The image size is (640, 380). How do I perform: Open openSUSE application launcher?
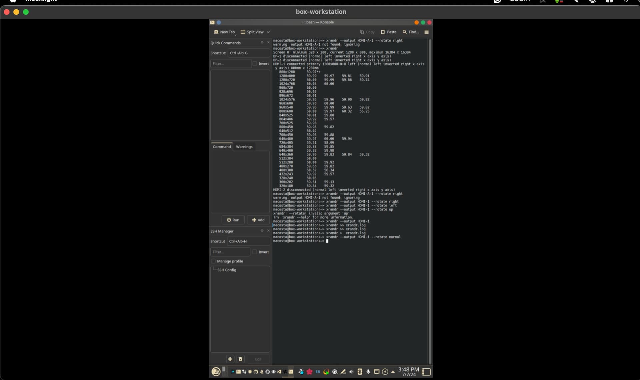pyautogui.click(x=216, y=371)
